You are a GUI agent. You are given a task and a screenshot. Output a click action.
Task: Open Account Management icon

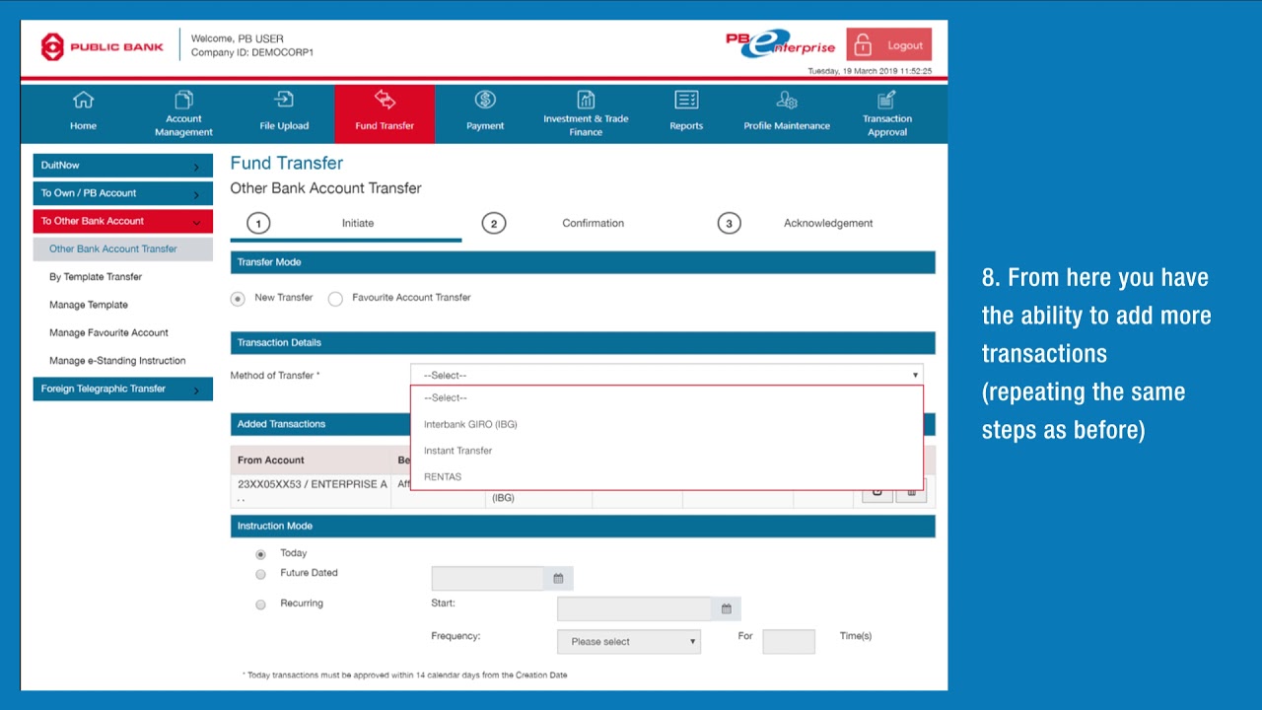(x=183, y=100)
